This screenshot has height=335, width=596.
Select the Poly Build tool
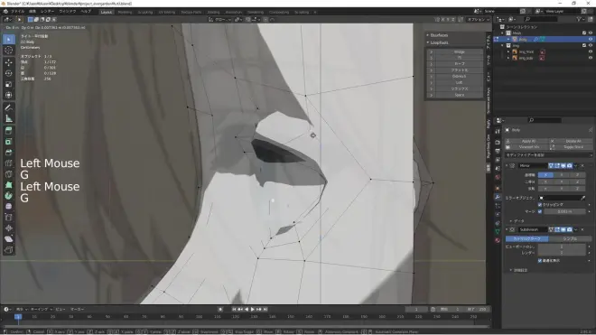pyautogui.click(x=9, y=185)
